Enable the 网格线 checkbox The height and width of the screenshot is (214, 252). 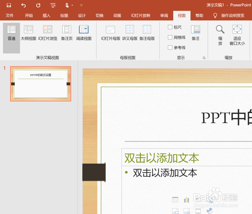coord(170,37)
